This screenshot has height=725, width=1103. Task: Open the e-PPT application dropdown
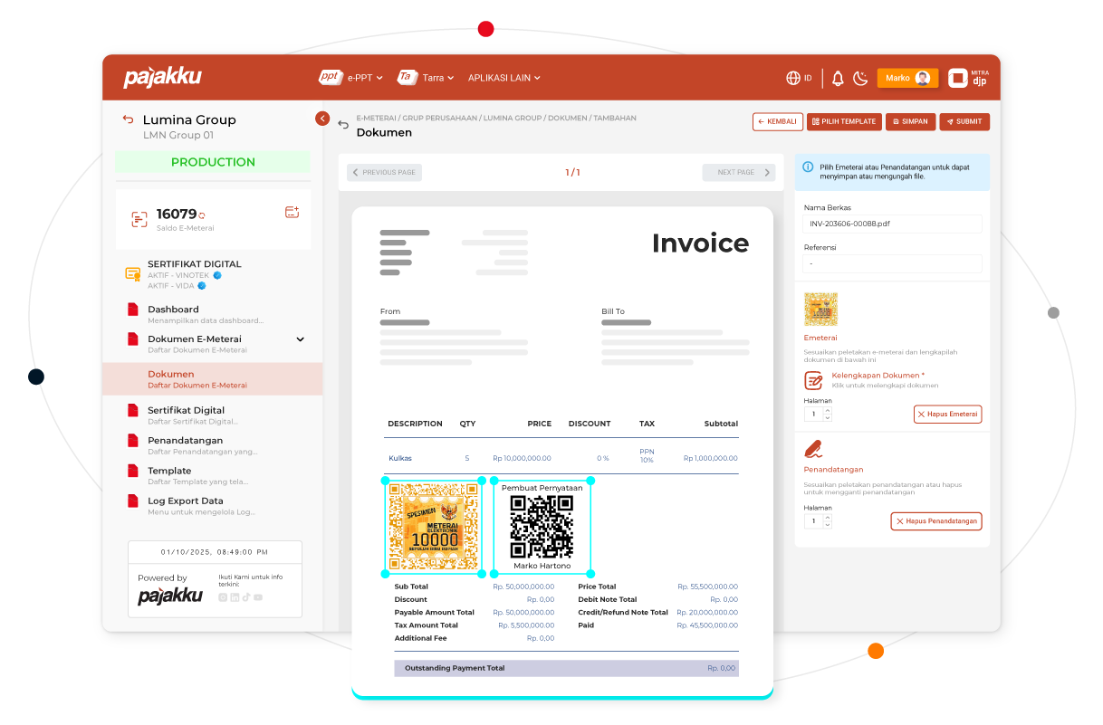pos(350,78)
